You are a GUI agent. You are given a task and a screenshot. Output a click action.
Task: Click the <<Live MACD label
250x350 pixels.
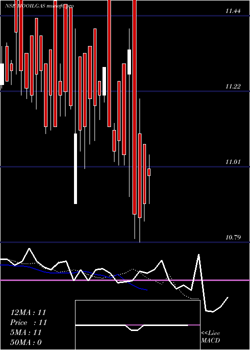pos(210,337)
